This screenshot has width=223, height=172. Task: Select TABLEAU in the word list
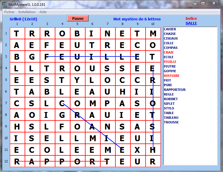tap(171, 118)
